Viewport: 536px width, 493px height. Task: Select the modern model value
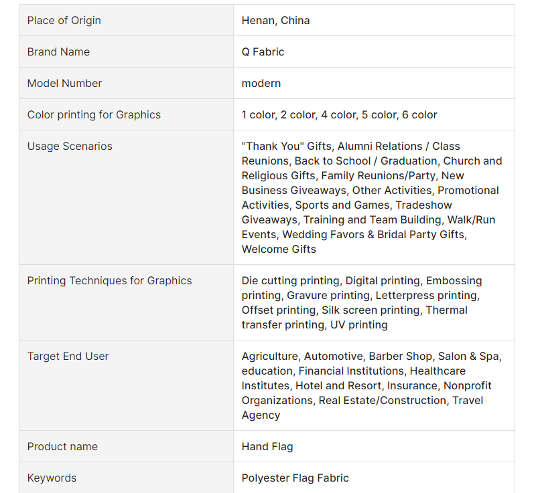(261, 83)
